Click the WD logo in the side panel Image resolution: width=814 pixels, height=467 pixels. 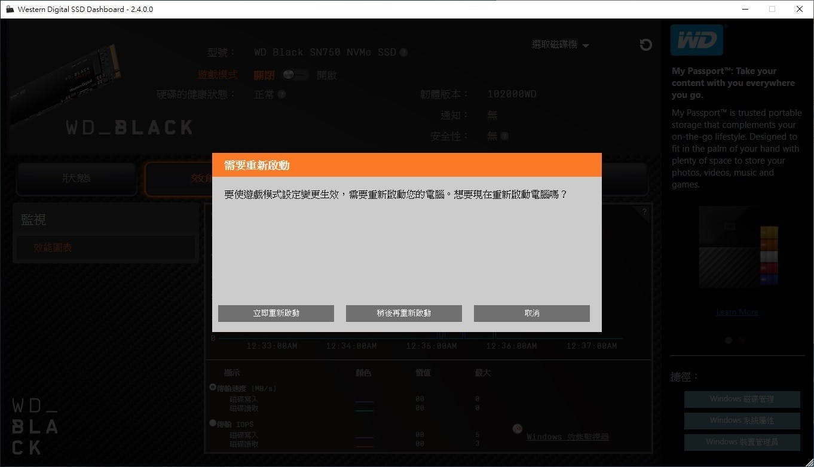pyautogui.click(x=697, y=40)
